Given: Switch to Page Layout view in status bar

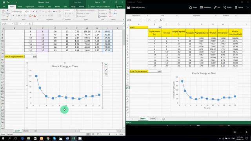Looking at the screenshot, I should [x=93, y=134].
